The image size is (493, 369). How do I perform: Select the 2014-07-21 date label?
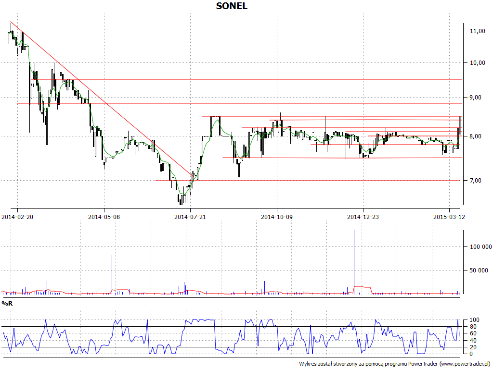(x=190, y=217)
